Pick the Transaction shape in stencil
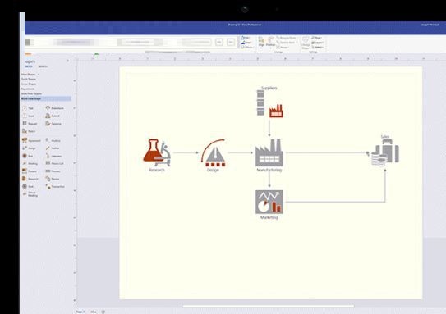The width and height of the screenshot is (446, 314). click(55, 187)
